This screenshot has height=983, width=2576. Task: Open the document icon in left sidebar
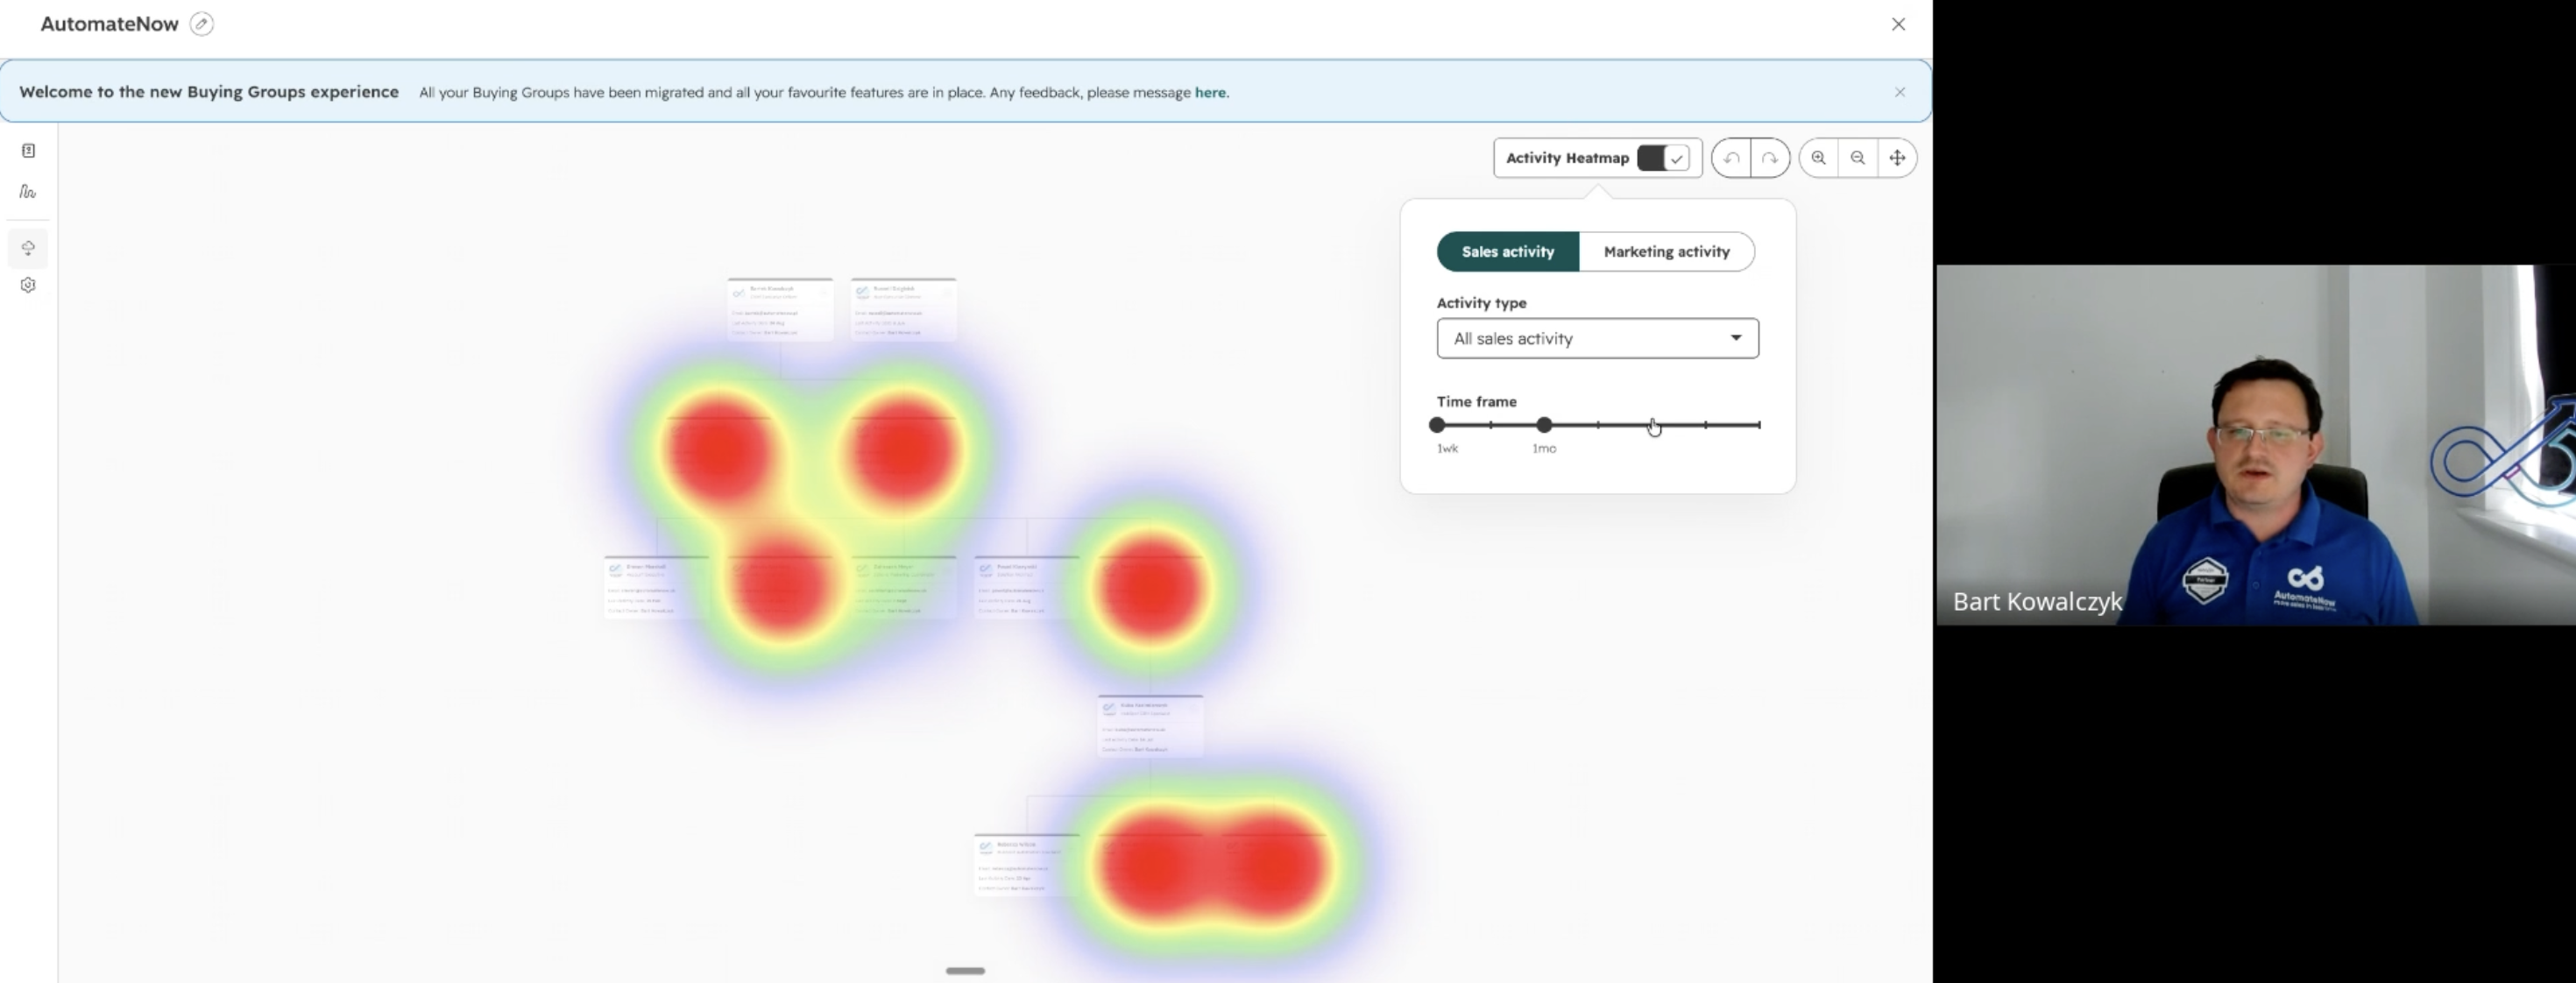tap(28, 151)
